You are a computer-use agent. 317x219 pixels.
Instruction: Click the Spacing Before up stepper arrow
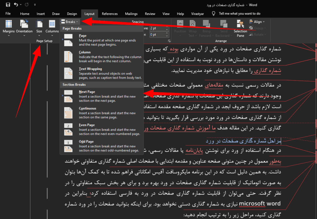coord(167,27)
